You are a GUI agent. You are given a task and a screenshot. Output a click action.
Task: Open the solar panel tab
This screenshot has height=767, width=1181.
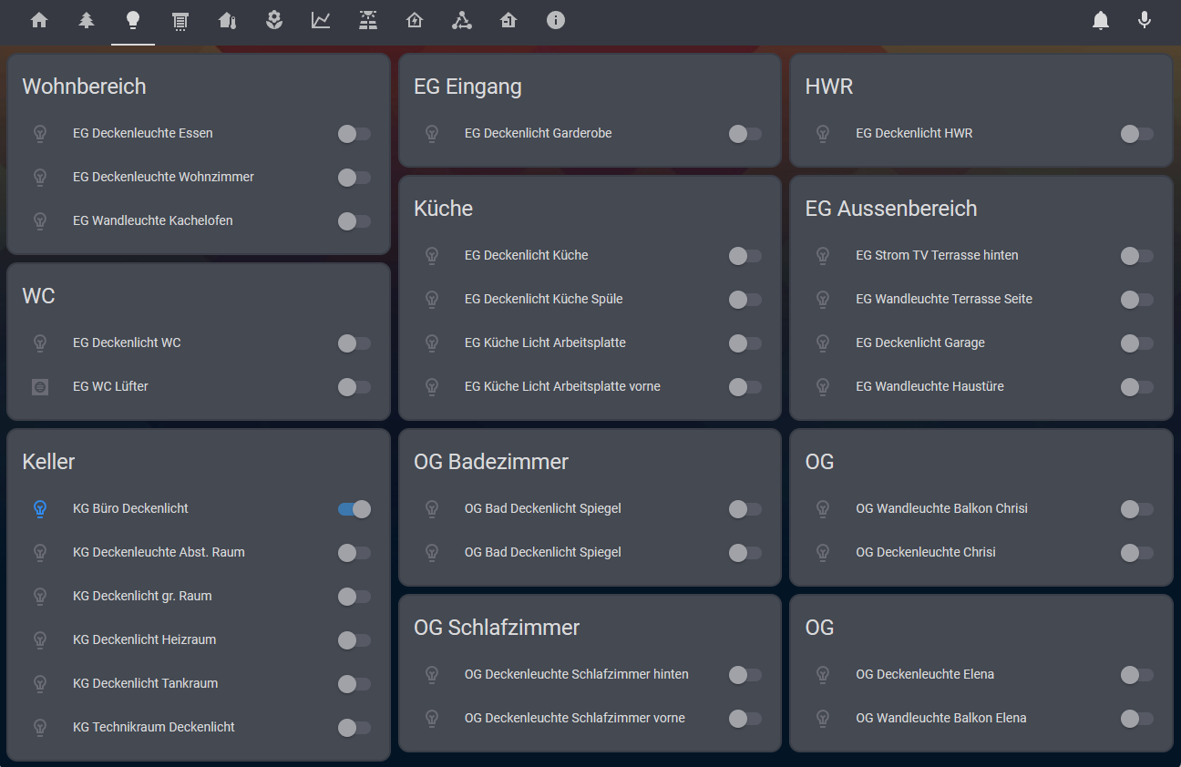(368, 20)
